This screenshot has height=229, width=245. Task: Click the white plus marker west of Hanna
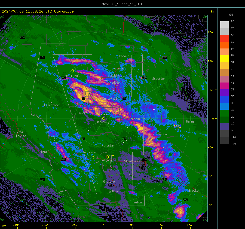pos(154,109)
